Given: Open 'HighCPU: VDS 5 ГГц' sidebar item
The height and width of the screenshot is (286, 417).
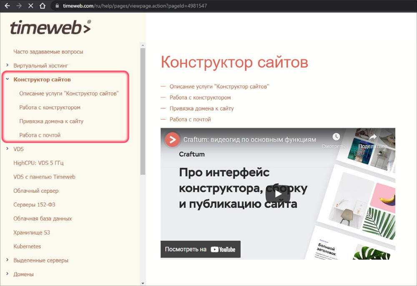Looking at the screenshot, I should [38, 163].
